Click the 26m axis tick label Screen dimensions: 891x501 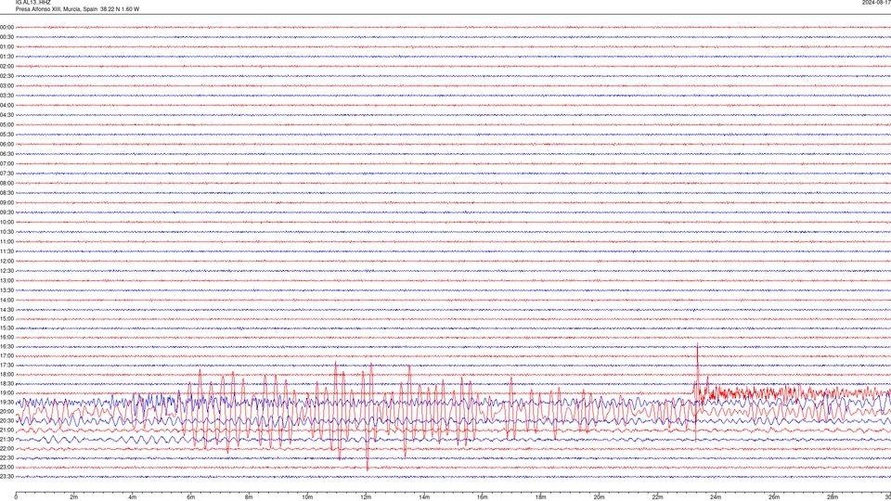(x=774, y=497)
